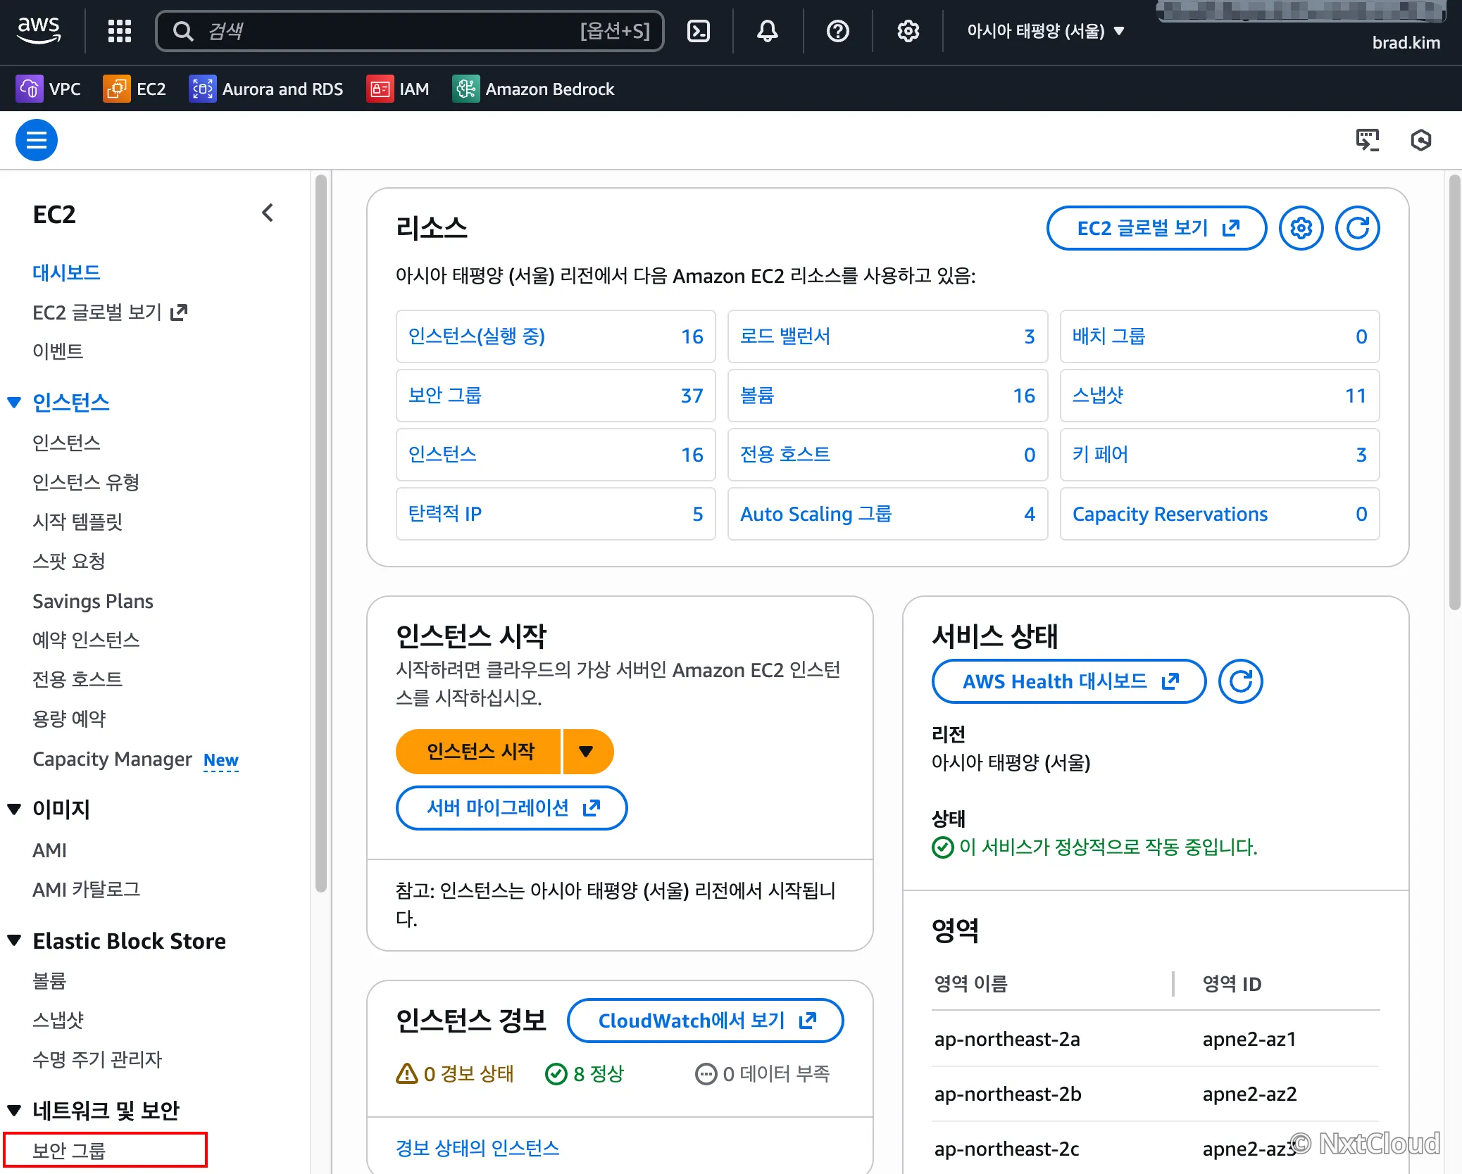Viewport: 1462px width, 1174px height.
Task: Open 인스턴스 유형 in the sidebar
Action: click(x=86, y=482)
